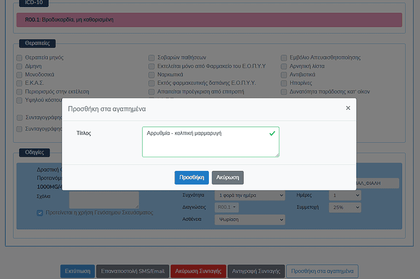Close the Προσθήκη στα αγαπημένα dialog
This screenshot has width=420, height=279.
(348, 108)
